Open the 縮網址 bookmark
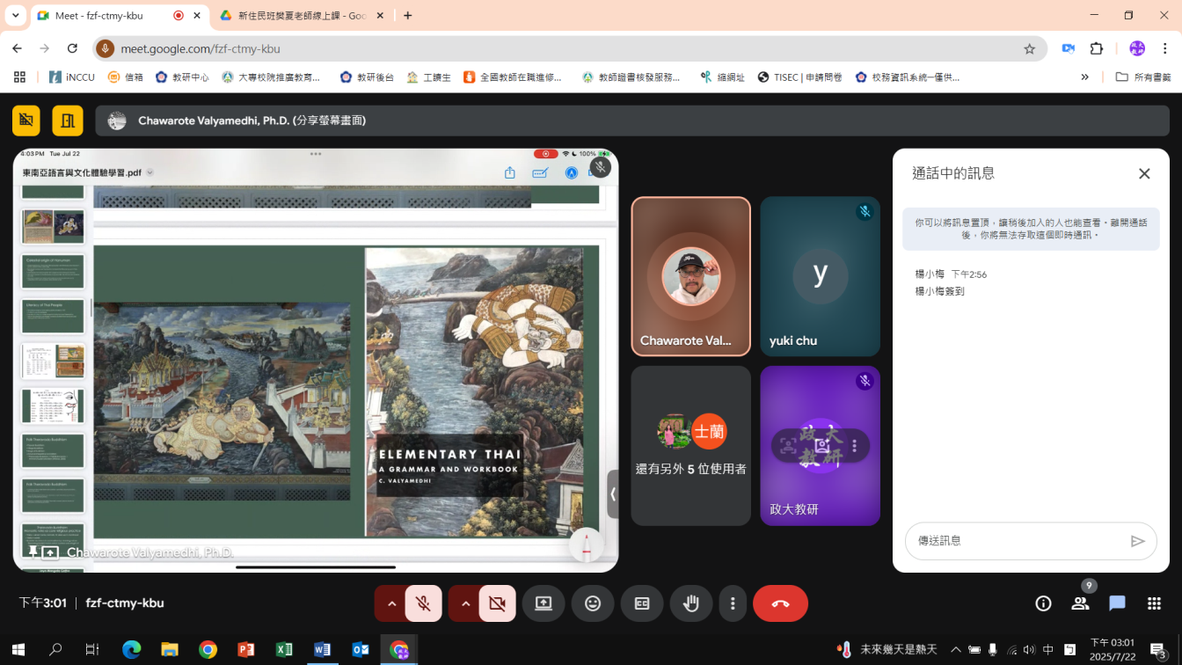This screenshot has height=665, width=1182. [x=722, y=77]
